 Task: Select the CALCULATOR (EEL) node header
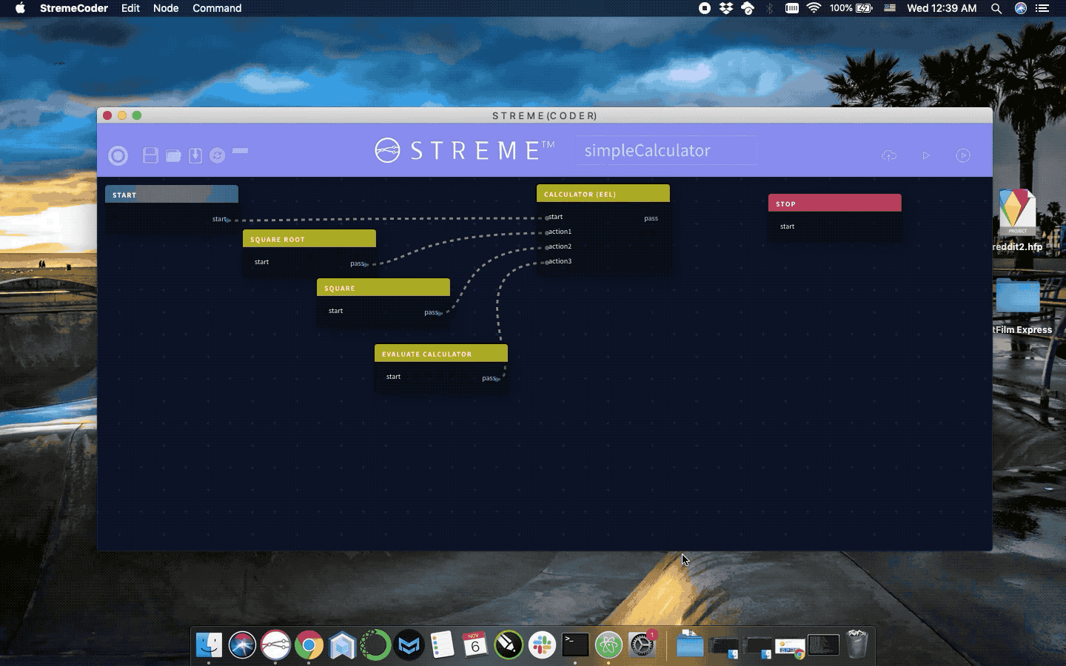[x=603, y=193]
